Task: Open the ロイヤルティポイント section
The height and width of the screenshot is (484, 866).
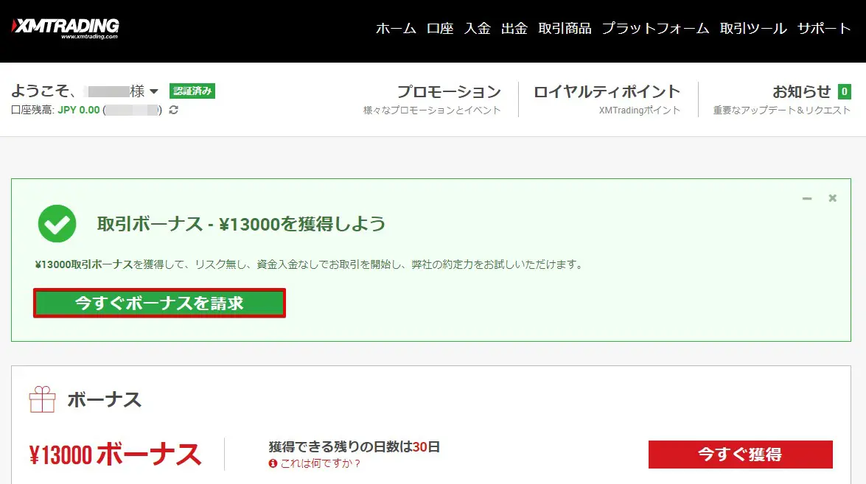Action: [607, 92]
